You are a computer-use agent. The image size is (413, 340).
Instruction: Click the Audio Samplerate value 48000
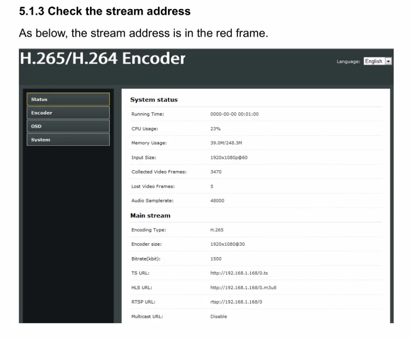click(217, 200)
